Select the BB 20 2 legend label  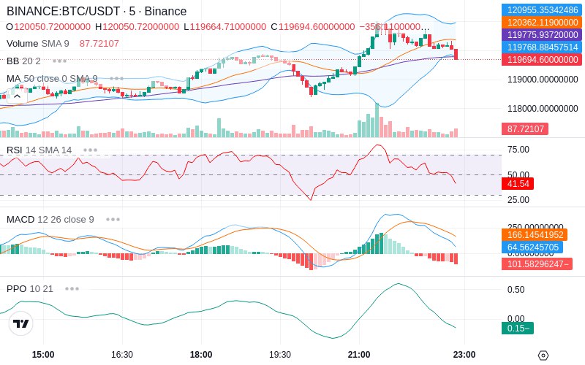(x=23, y=61)
